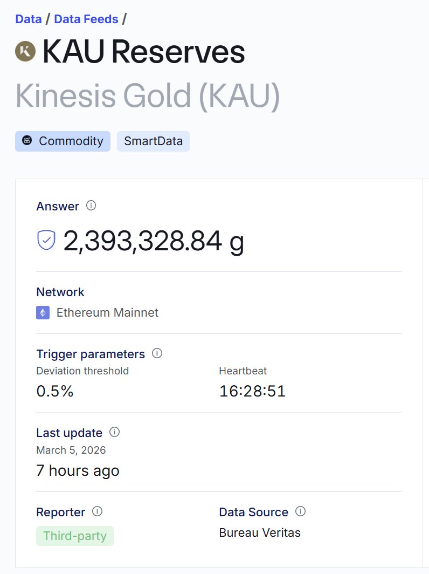The width and height of the screenshot is (429, 574).
Task: Go to the Data breadcrumb link
Action: point(29,19)
